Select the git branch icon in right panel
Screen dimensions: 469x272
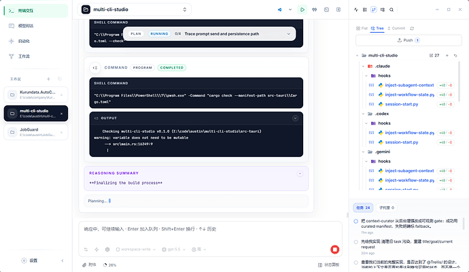(x=374, y=10)
